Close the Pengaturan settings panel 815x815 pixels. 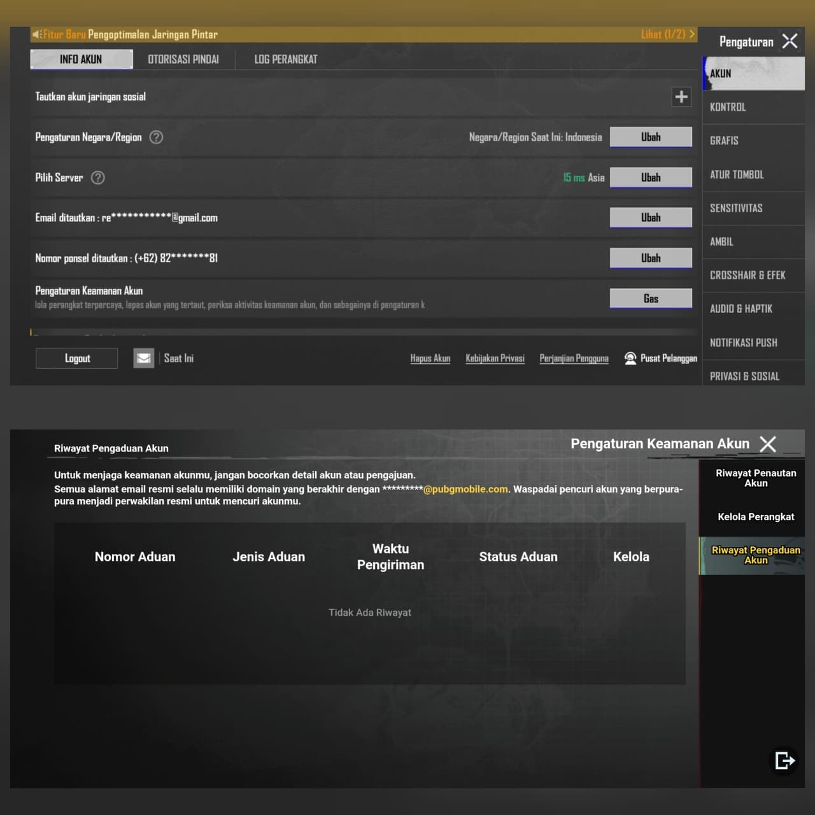790,41
